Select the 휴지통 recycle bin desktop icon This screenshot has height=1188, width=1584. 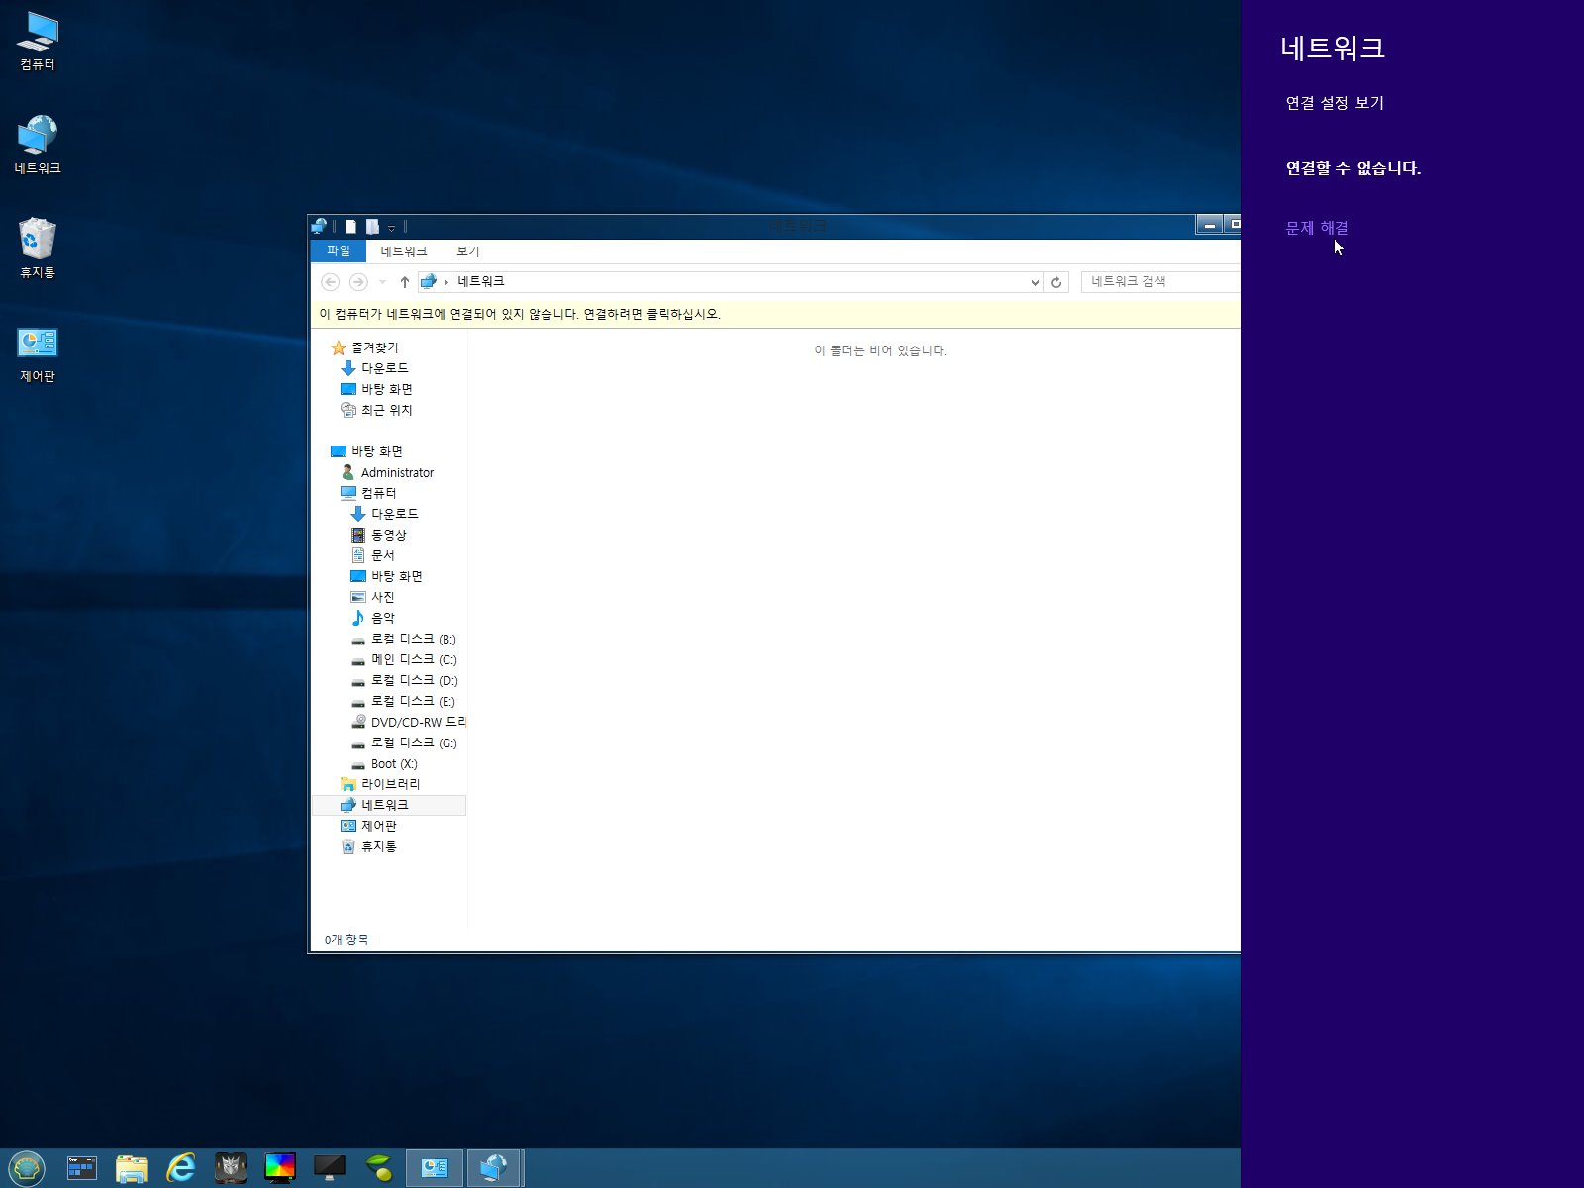pos(38,248)
